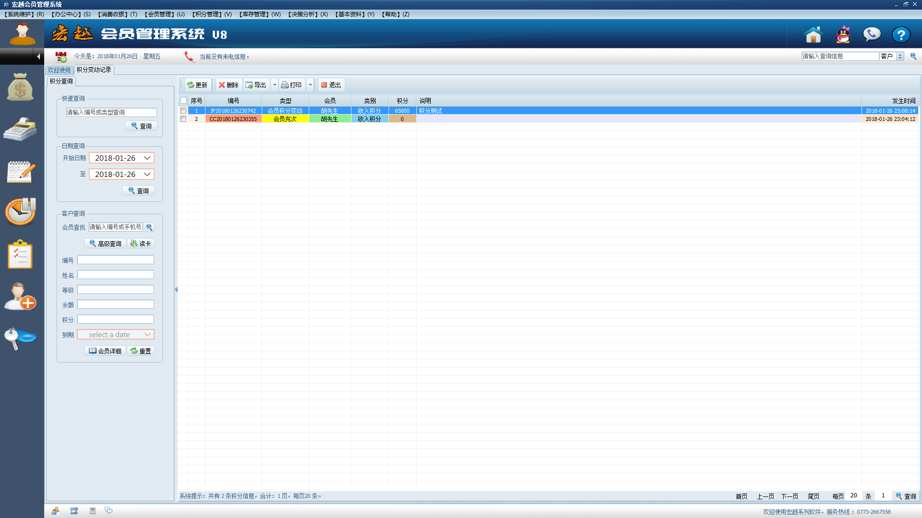The image size is (922, 518).
Task: Click the 高级查询 advanced search button
Action: [105, 244]
